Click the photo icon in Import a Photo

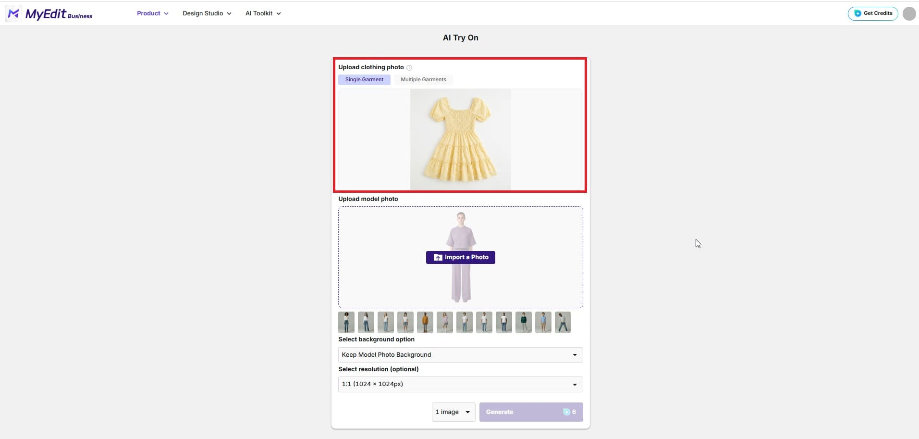coord(438,257)
